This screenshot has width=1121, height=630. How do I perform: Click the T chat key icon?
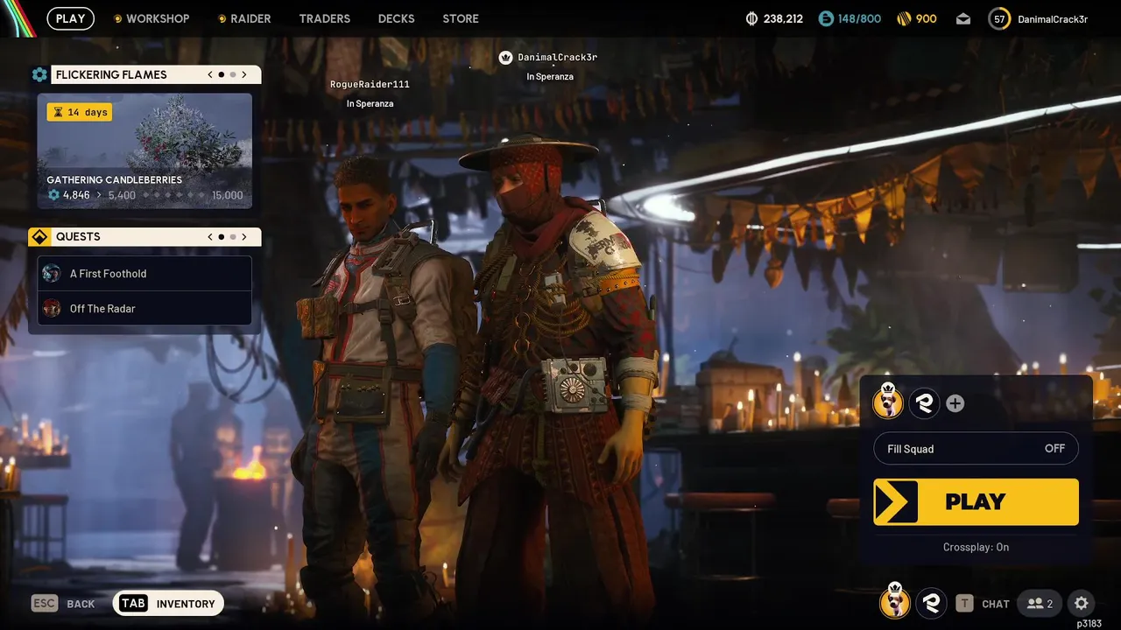coord(964,603)
